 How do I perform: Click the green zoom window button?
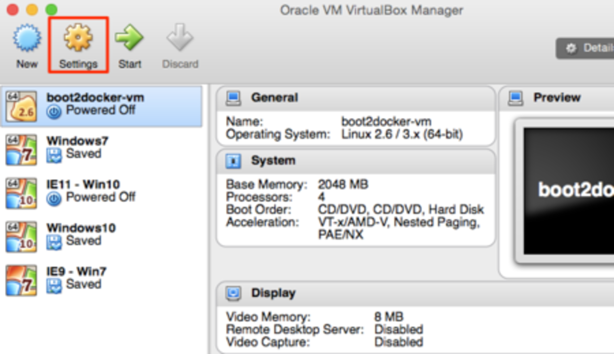click(x=51, y=9)
